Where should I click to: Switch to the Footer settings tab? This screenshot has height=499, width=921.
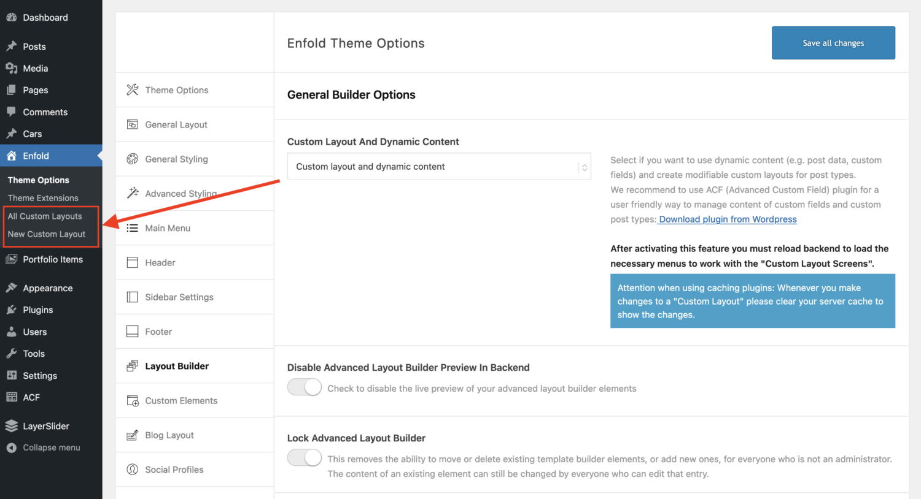point(158,331)
